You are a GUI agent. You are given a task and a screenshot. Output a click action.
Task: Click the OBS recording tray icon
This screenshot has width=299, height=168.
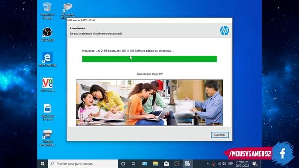coord(214,164)
